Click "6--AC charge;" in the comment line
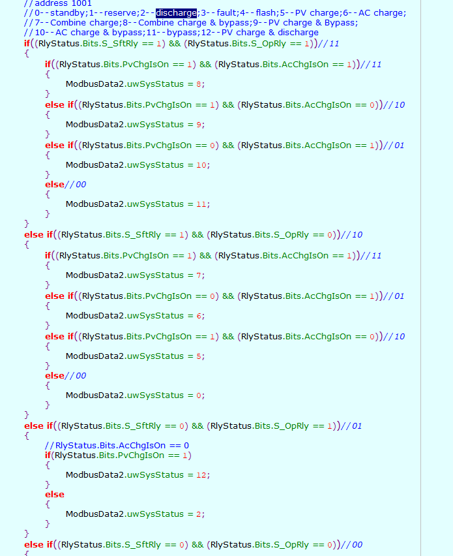The image size is (453, 556). 374,13
